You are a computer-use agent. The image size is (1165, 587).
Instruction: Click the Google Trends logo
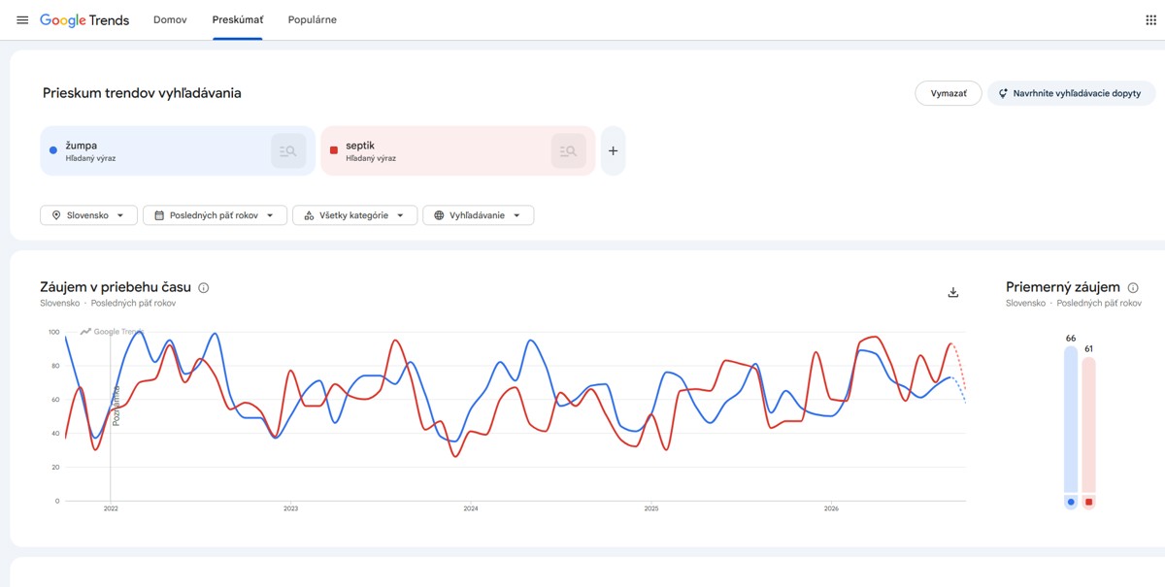click(x=84, y=20)
